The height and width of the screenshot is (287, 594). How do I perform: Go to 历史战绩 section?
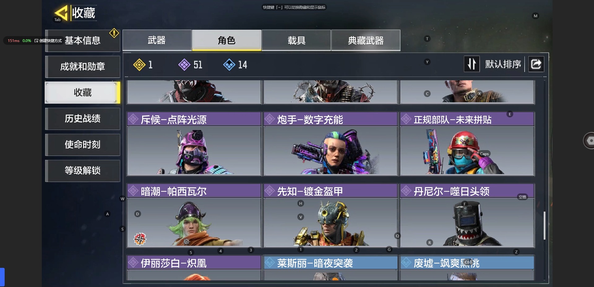tap(83, 119)
